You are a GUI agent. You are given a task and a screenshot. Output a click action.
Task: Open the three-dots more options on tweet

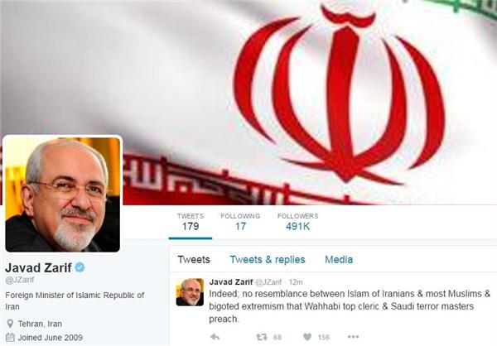(x=353, y=337)
